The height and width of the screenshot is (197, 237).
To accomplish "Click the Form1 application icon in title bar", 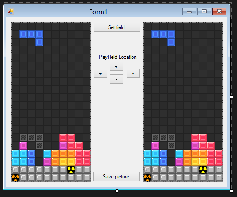I will 11,12.
